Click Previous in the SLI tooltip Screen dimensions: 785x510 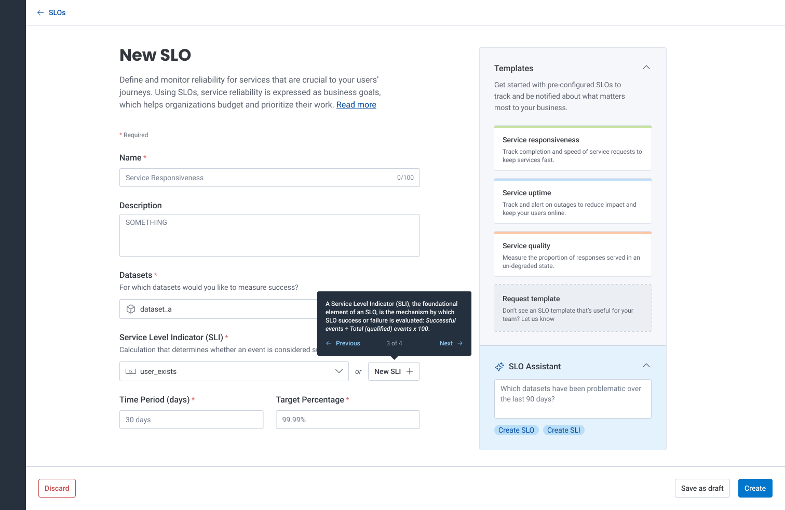[348, 343]
